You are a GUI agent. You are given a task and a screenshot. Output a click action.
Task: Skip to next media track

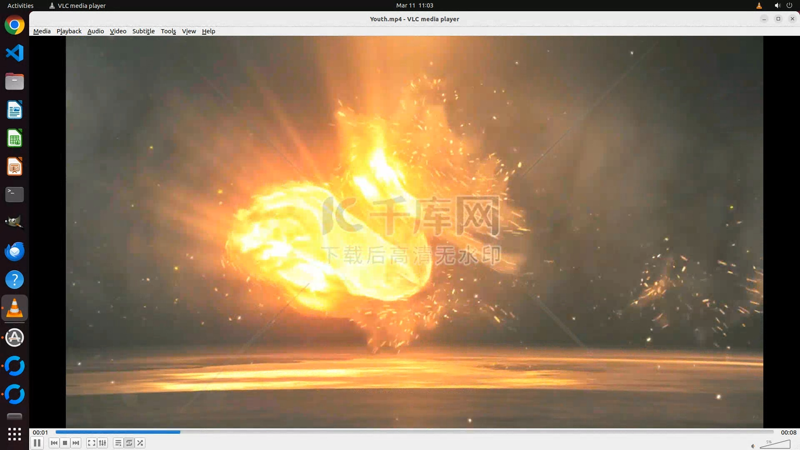tap(76, 443)
